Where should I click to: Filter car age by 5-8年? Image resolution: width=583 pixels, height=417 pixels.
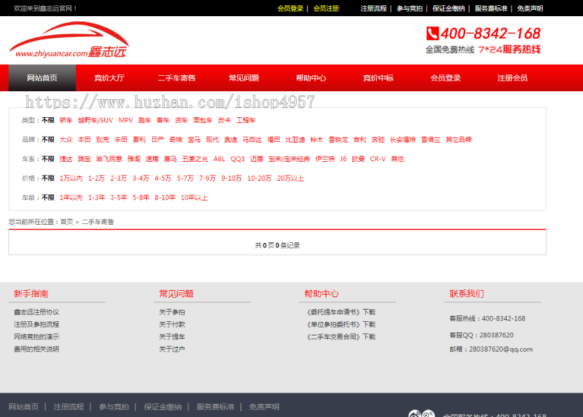tap(141, 197)
